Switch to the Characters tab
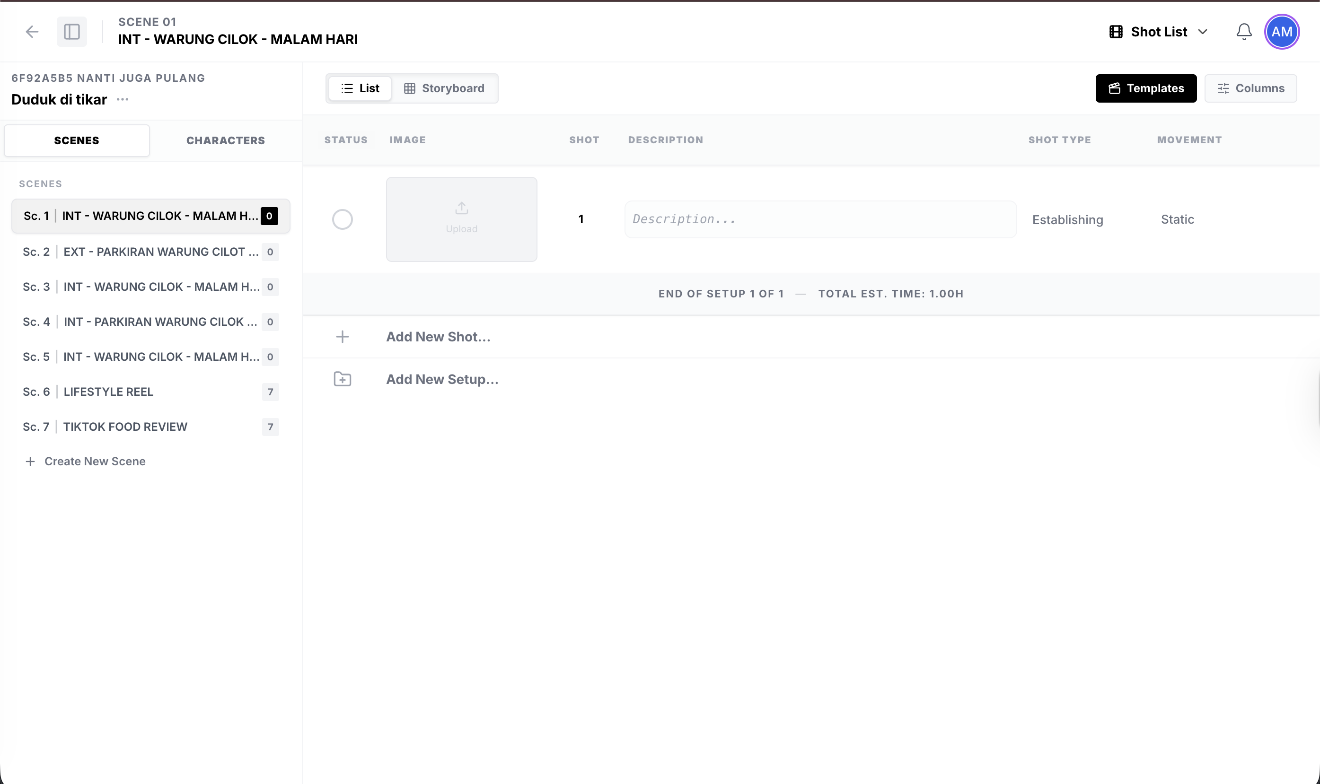1320x784 pixels. coord(226,140)
